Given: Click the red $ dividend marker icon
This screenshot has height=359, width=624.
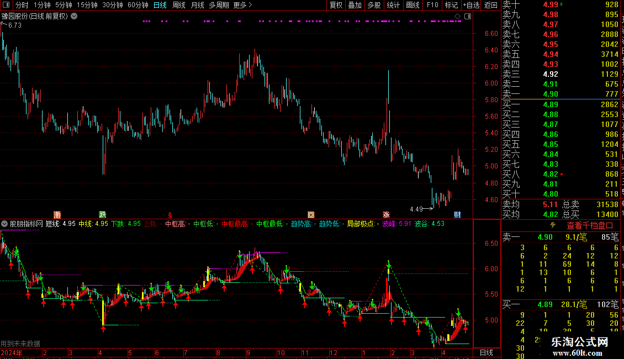Looking at the screenshot, I should [170, 215].
